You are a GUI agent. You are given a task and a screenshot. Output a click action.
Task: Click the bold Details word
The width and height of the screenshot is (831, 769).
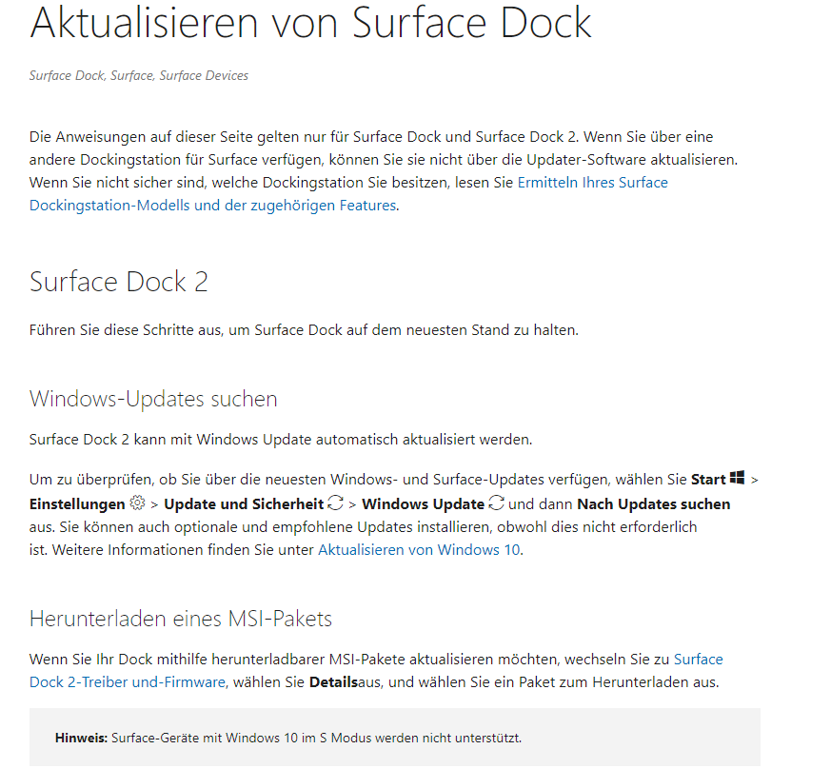point(332,681)
